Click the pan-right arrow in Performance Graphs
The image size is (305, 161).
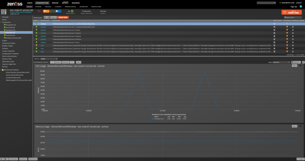[x=72, y=62]
